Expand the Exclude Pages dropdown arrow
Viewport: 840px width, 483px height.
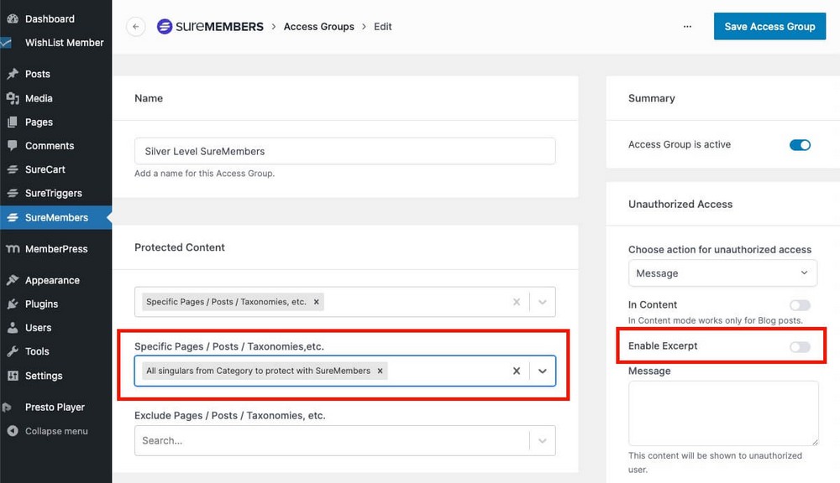pos(542,441)
